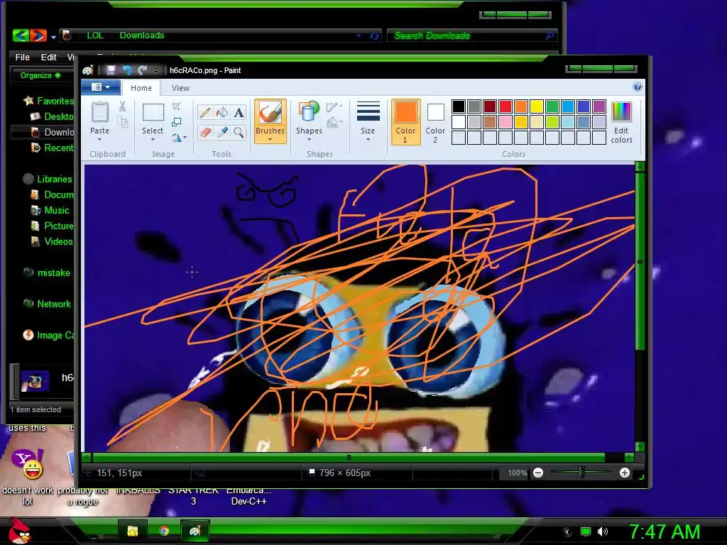Click the 7:47 AM clock
The image size is (727, 545).
click(665, 532)
